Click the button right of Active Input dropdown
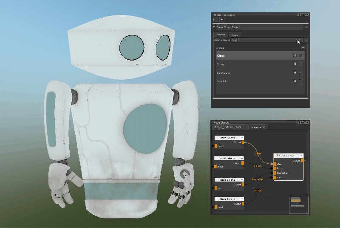 306,40
